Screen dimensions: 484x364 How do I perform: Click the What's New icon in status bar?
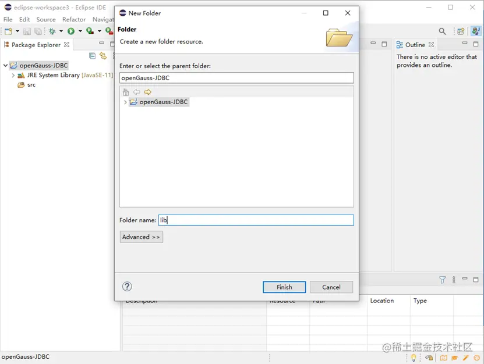(x=476, y=358)
